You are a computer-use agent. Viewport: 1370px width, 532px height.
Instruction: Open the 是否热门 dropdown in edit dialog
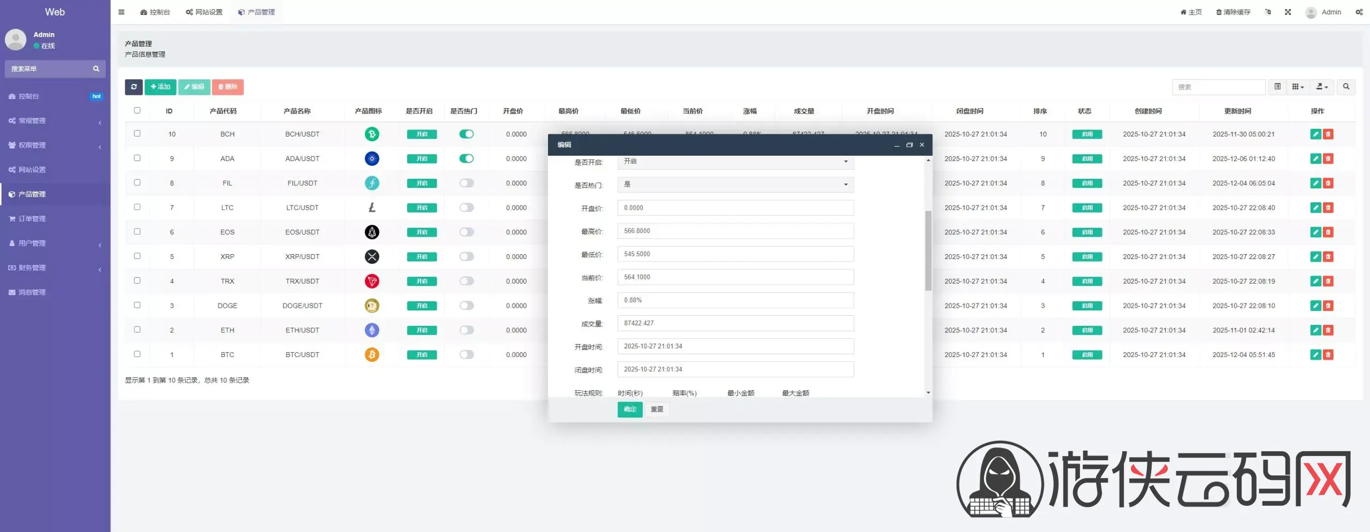tap(735, 185)
